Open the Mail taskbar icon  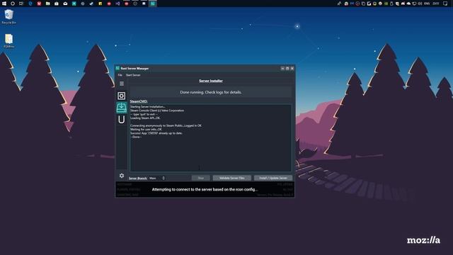65,4
